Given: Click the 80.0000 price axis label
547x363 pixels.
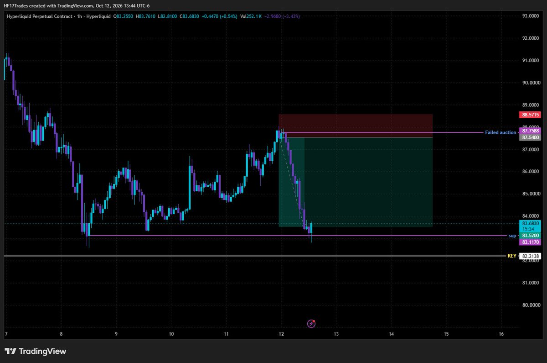Looking at the screenshot, I should (532, 305).
